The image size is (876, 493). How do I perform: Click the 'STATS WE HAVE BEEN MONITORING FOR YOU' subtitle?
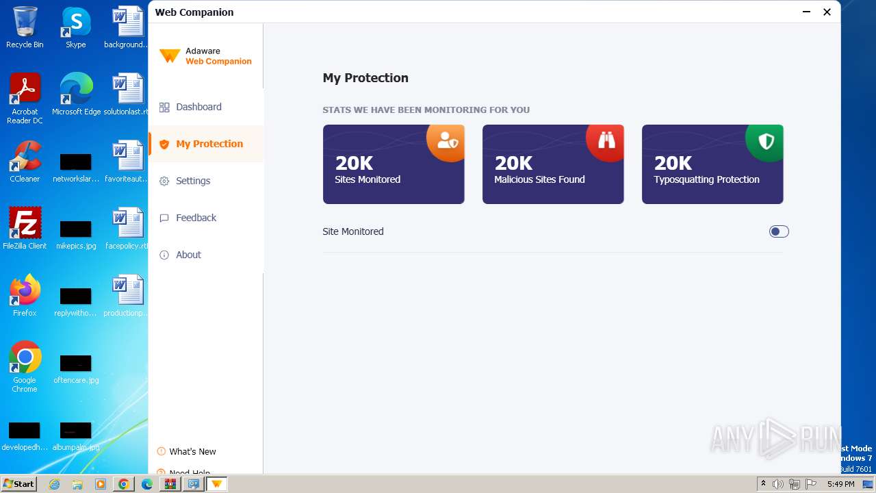click(x=426, y=110)
